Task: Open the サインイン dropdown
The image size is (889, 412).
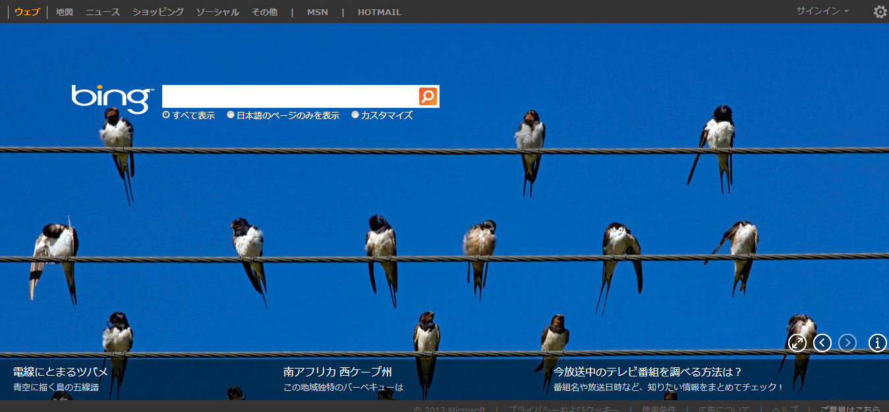Action: [822, 11]
